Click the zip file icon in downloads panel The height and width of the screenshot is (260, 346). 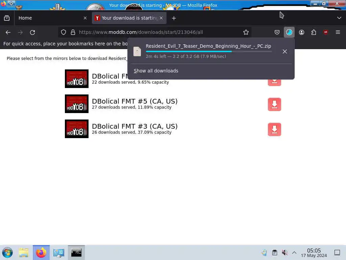pyautogui.click(x=137, y=51)
